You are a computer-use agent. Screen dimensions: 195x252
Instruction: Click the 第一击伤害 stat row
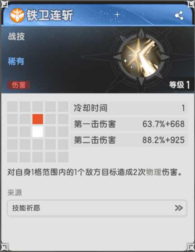pos(129,124)
